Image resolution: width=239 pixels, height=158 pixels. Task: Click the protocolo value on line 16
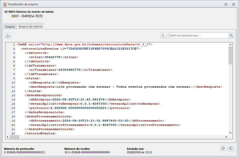[x=78, y=108]
